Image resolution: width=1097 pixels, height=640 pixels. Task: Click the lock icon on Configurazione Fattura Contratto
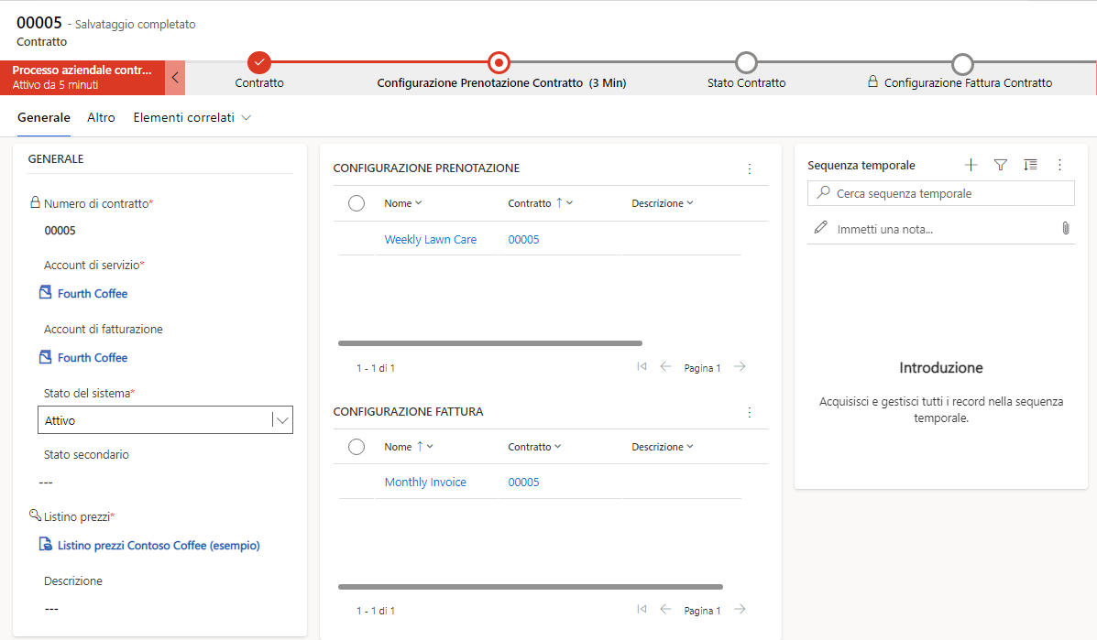873,81
